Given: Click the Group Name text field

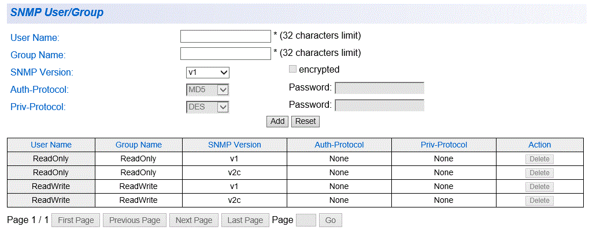Looking at the screenshot, I should coord(225,54).
